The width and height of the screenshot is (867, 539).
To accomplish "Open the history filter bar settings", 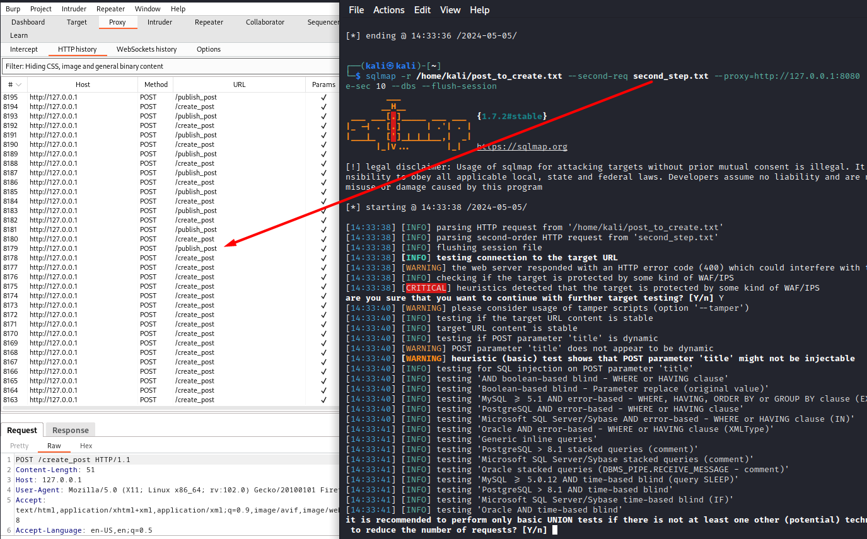I will (x=170, y=66).
